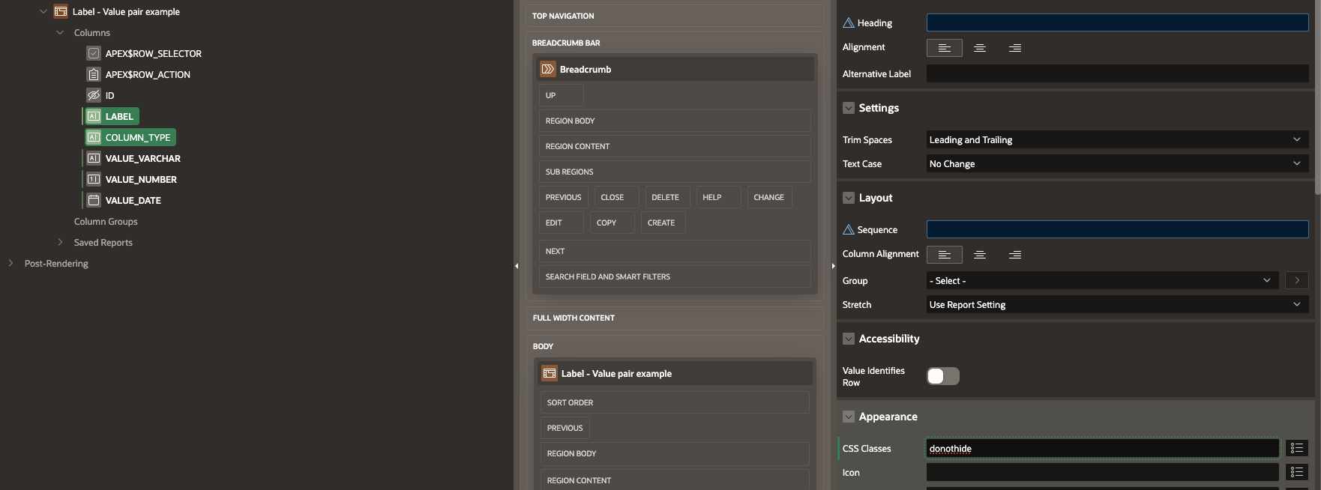The image size is (1321, 490).
Task: Open the Trim Spaces dropdown
Action: coord(1116,140)
